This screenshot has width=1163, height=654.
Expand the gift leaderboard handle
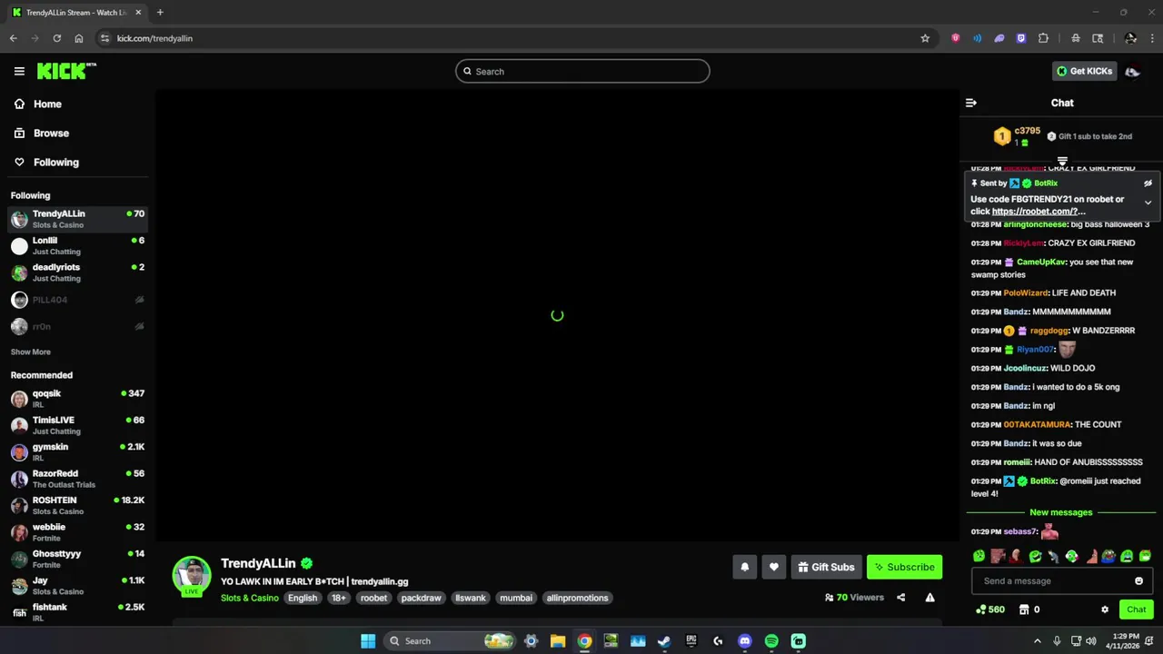coord(1062,161)
